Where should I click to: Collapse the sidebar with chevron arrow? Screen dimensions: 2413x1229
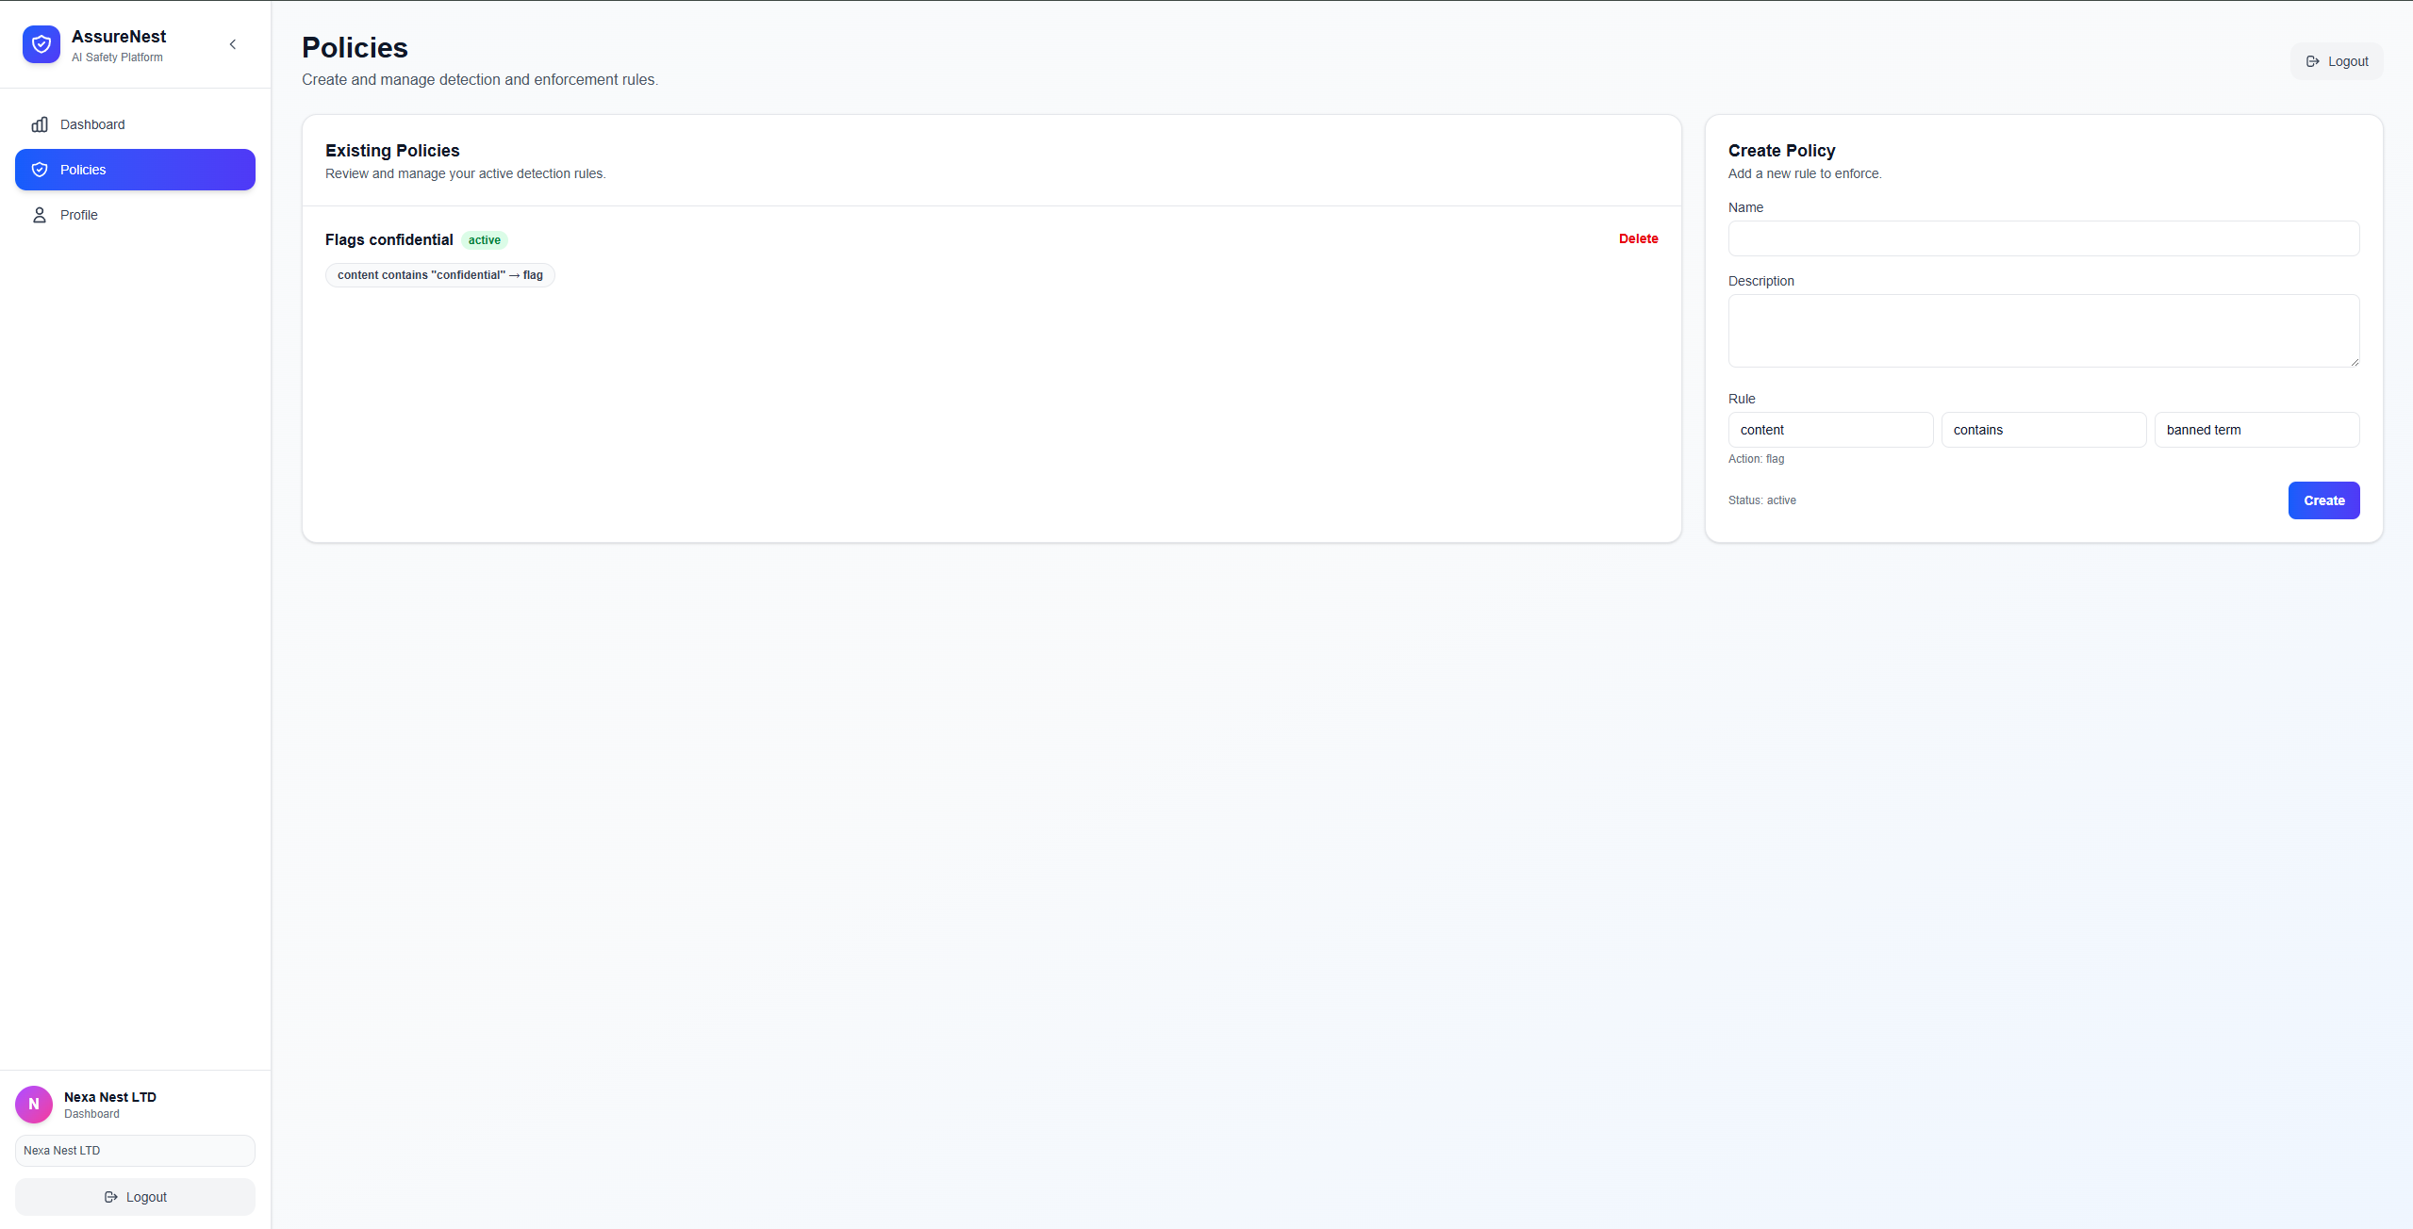coord(233,44)
